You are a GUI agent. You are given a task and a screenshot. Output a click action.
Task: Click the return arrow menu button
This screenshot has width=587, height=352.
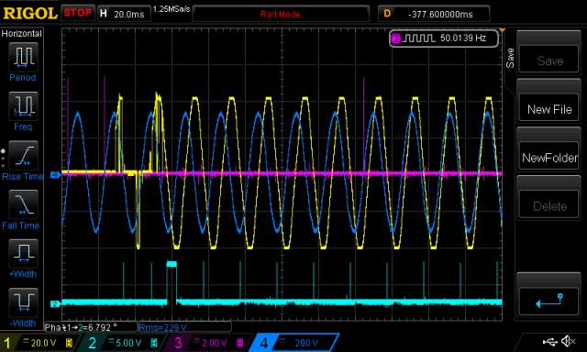click(x=549, y=300)
